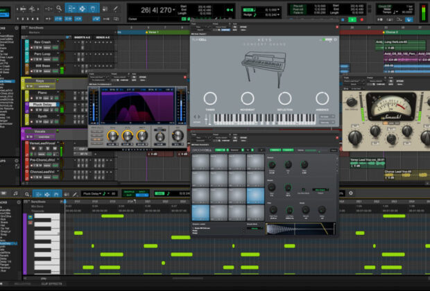Select the Keys folder track
The height and width of the screenshot is (291, 430).
tap(42, 81)
